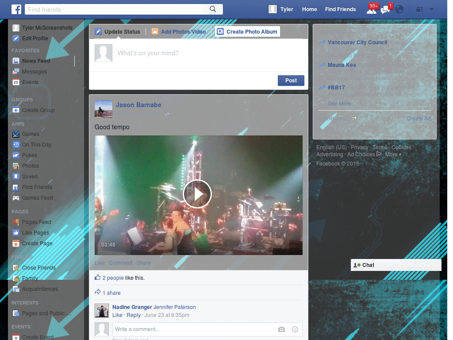453x340 pixels.
Task: Click the Create Page icon
Action: tap(16, 244)
